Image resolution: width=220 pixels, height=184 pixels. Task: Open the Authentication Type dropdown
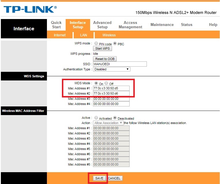coord(112,69)
